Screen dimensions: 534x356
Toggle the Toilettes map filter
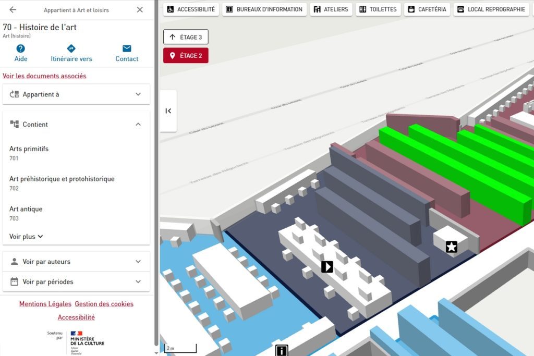pos(378,9)
